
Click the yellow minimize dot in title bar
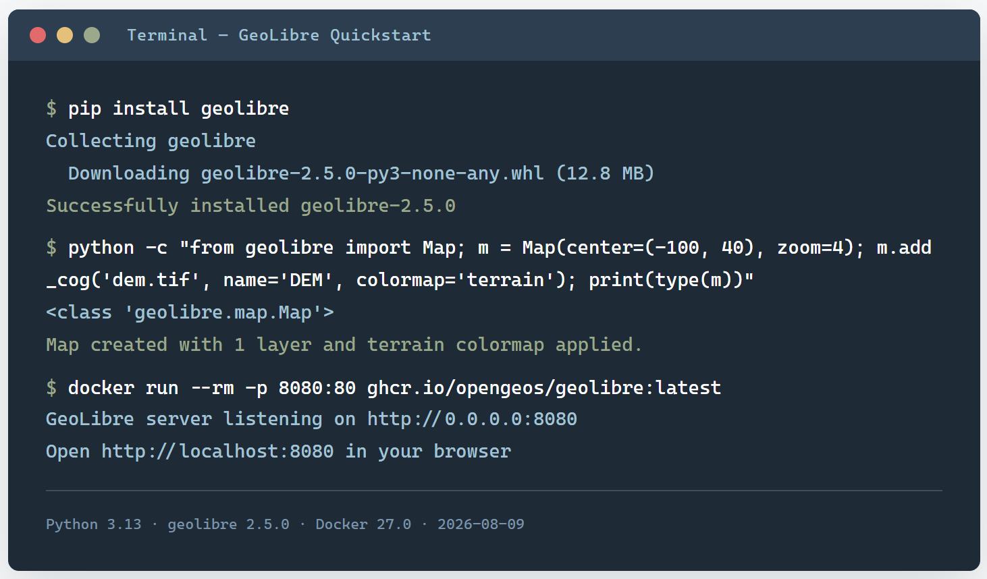click(65, 35)
